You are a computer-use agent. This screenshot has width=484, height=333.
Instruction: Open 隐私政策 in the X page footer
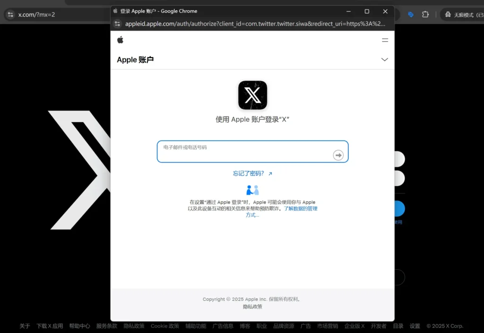[134, 326]
